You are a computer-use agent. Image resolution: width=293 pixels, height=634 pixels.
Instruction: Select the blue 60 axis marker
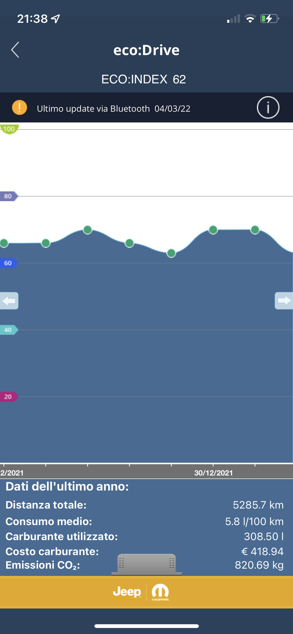pos(9,263)
